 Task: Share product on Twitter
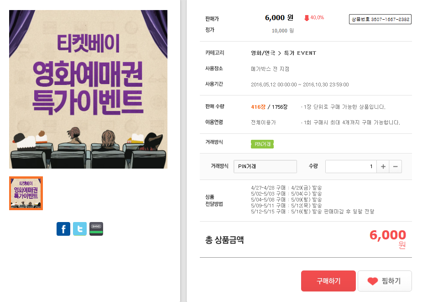(x=80, y=229)
